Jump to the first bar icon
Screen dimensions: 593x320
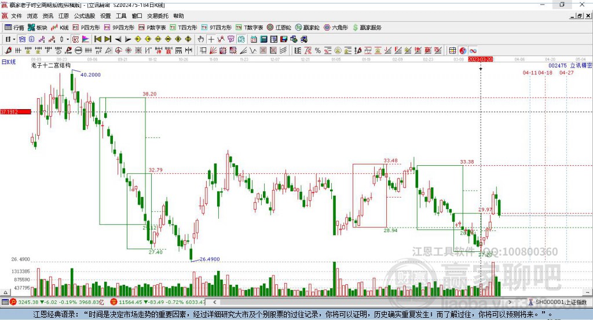point(97,39)
